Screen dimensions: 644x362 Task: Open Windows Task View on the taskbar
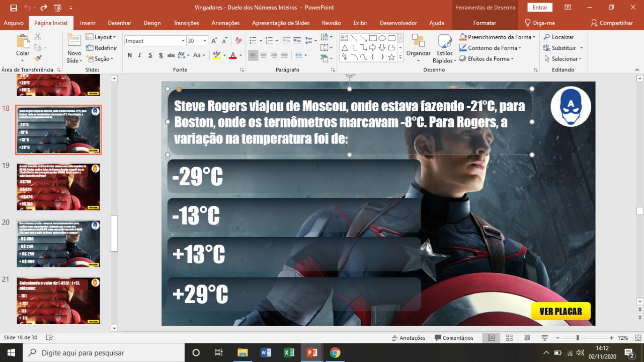coord(218,352)
